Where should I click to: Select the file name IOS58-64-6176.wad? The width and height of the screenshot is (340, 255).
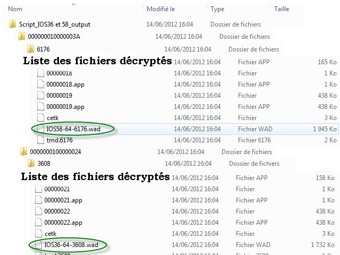[x=73, y=129]
